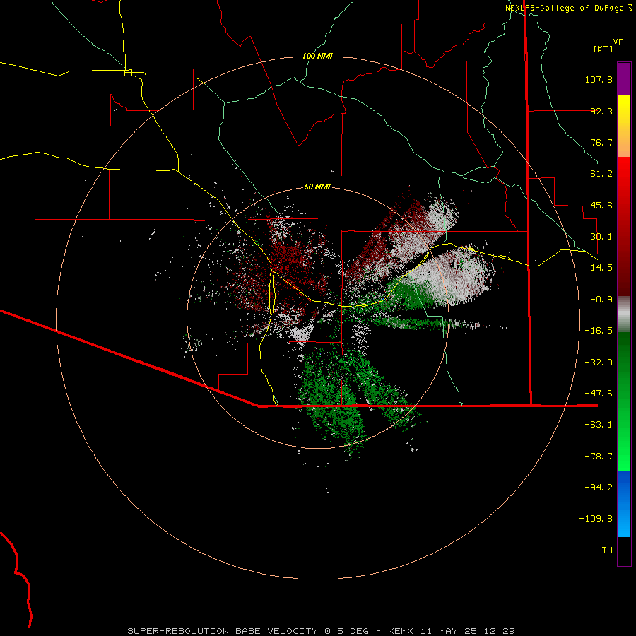Click the TH legend label
This screenshot has height=636, width=636.
607,550
